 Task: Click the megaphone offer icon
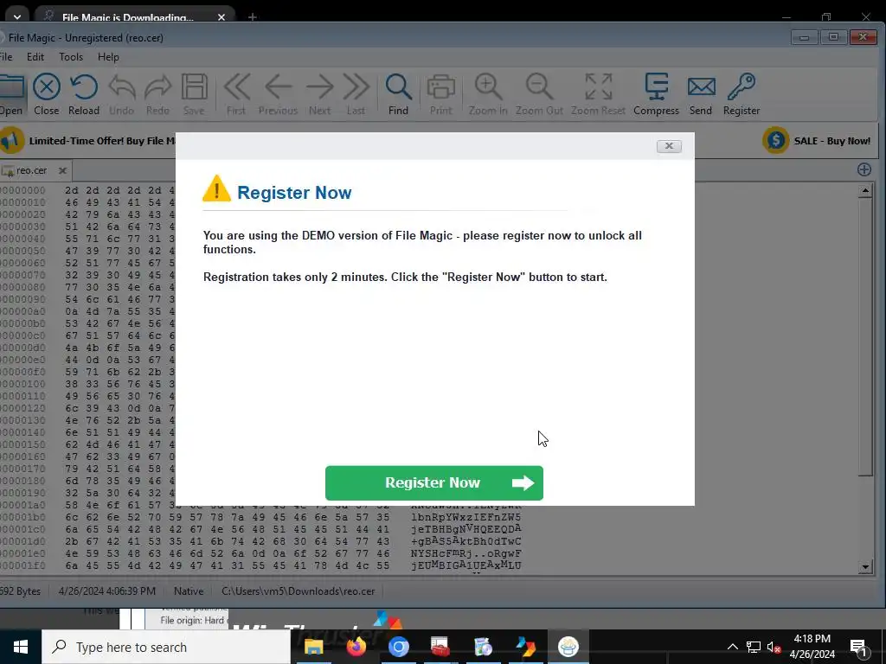(11, 140)
